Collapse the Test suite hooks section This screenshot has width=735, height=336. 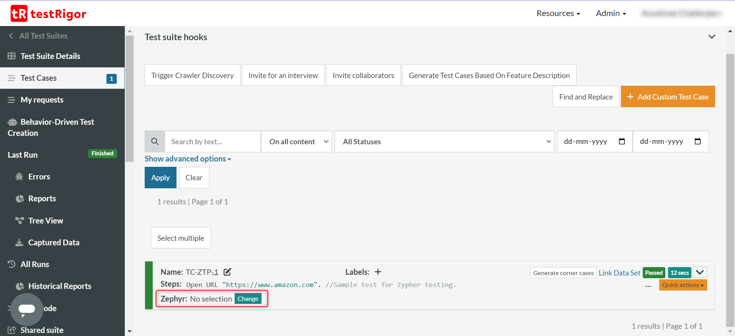712,37
